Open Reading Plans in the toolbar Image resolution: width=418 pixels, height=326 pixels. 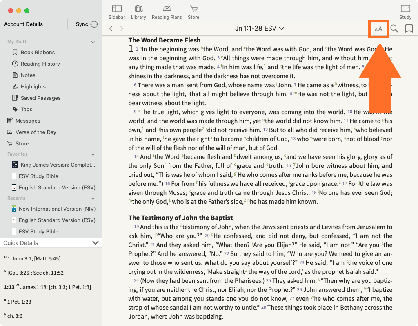tap(167, 12)
